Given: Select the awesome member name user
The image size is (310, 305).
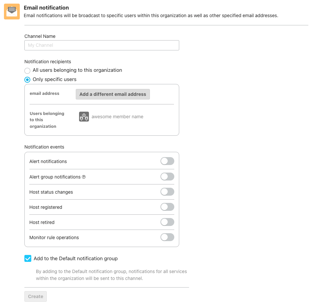Looking at the screenshot, I should click(117, 117).
